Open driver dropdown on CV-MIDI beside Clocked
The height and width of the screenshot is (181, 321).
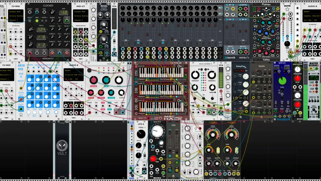(16, 12)
